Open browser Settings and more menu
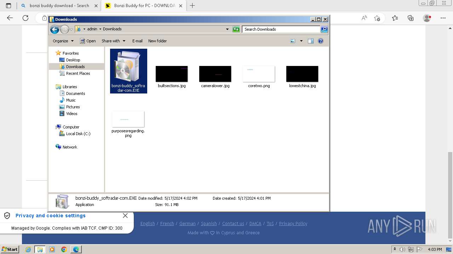This screenshot has height=254, width=453. coord(443,18)
